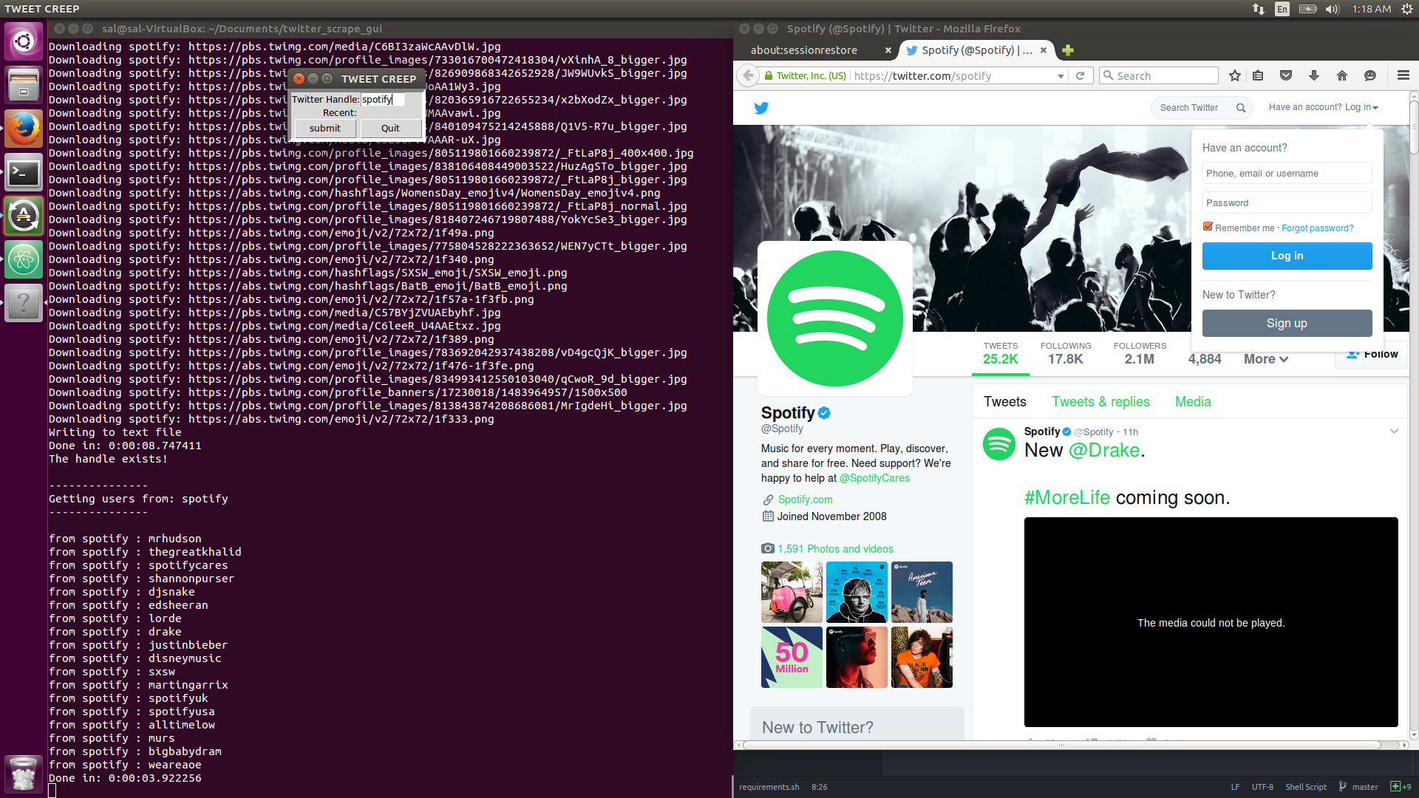Select the Media tab

tap(1193, 402)
